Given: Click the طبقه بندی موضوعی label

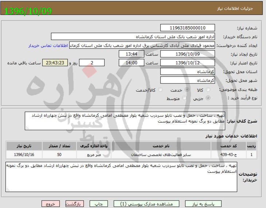Looking at the screenshot, I should [238, 90].
